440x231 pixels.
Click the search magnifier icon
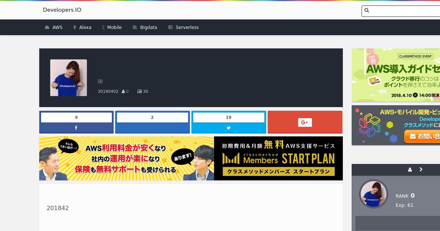click(x=367, y=11)
